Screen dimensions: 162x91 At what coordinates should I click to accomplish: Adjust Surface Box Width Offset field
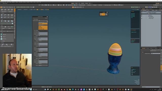(43, 39)
